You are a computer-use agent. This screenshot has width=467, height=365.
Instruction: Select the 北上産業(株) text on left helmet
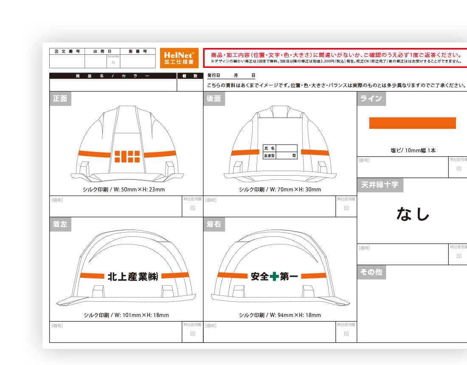click(133, 276)
